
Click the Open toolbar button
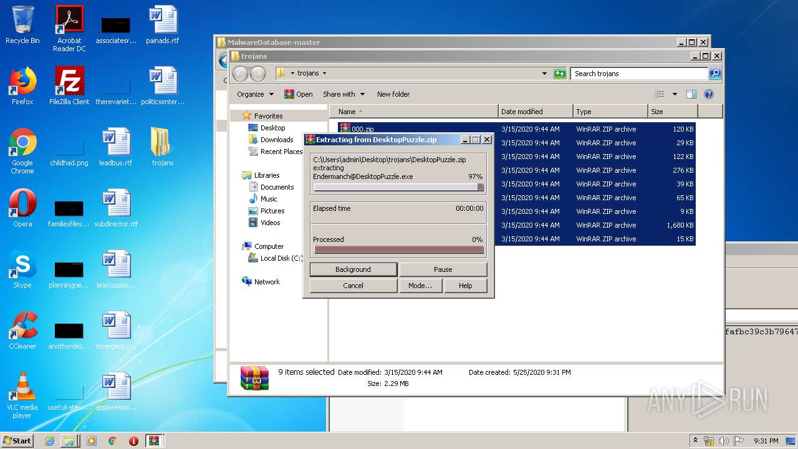tap(298, 94)
